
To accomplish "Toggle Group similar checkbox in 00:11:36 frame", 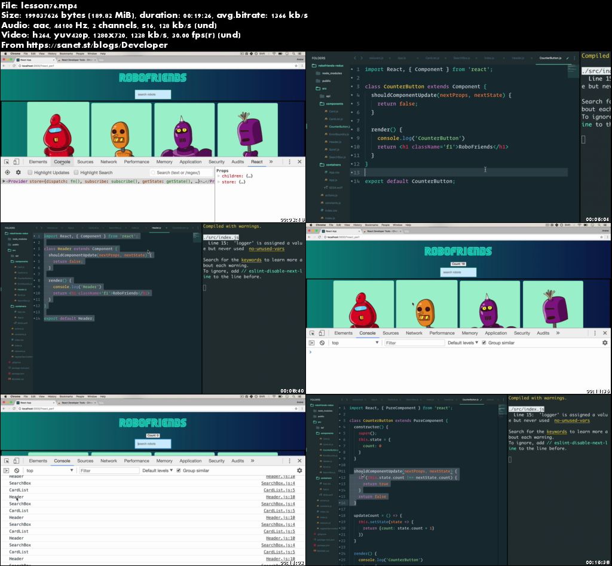I will click(484, 342).
